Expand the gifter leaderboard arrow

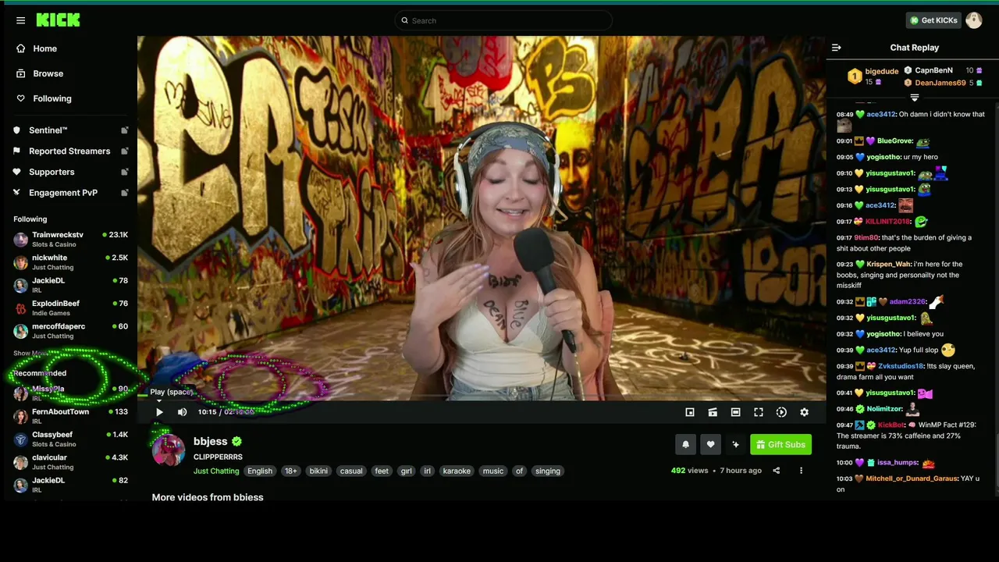[914, 98]
